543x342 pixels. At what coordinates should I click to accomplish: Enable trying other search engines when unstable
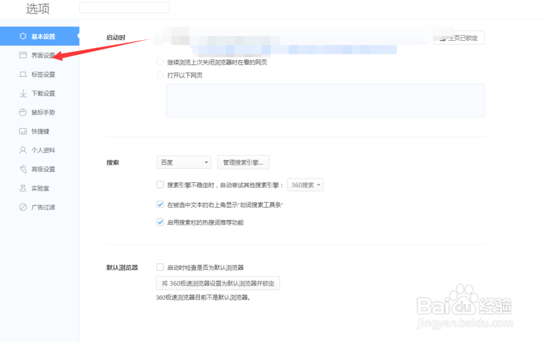pos(160,185)
